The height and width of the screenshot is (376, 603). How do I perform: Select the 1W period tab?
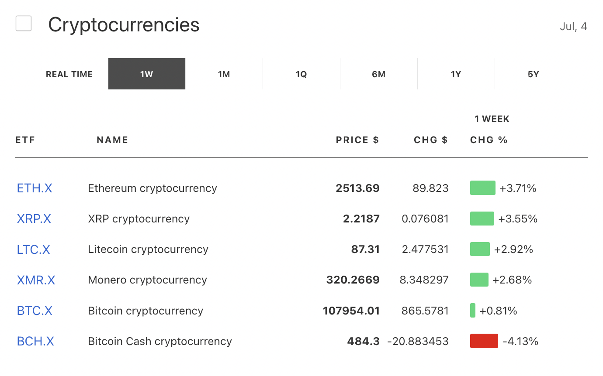[147, 74]
